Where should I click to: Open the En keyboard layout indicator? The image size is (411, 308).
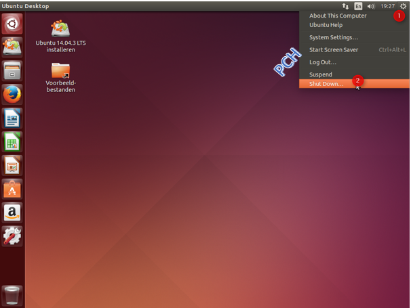[358, 6]
